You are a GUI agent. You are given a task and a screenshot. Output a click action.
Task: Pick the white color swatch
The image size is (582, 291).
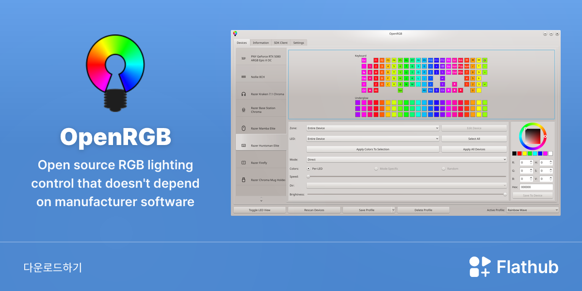point(550,153)
